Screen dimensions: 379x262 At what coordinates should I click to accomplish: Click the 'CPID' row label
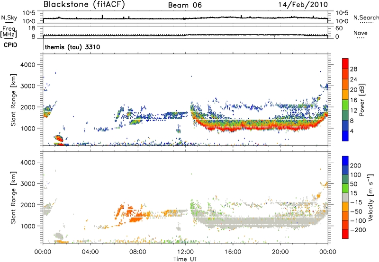10,45
